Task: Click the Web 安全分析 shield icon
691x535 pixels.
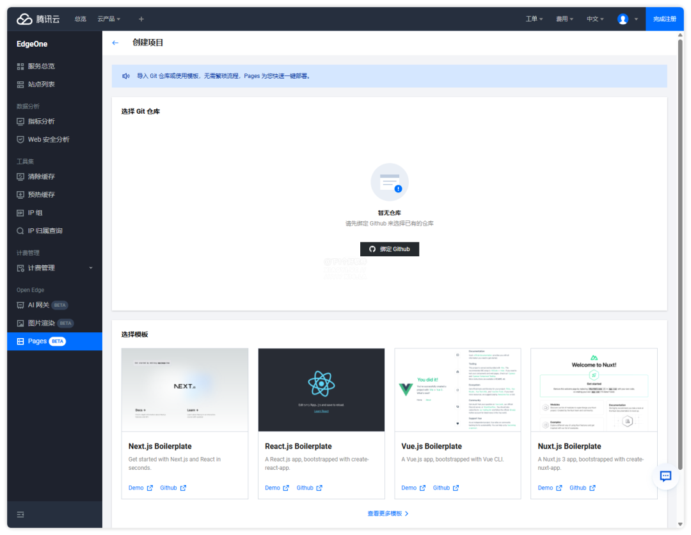Action: (x=20, y=139)
